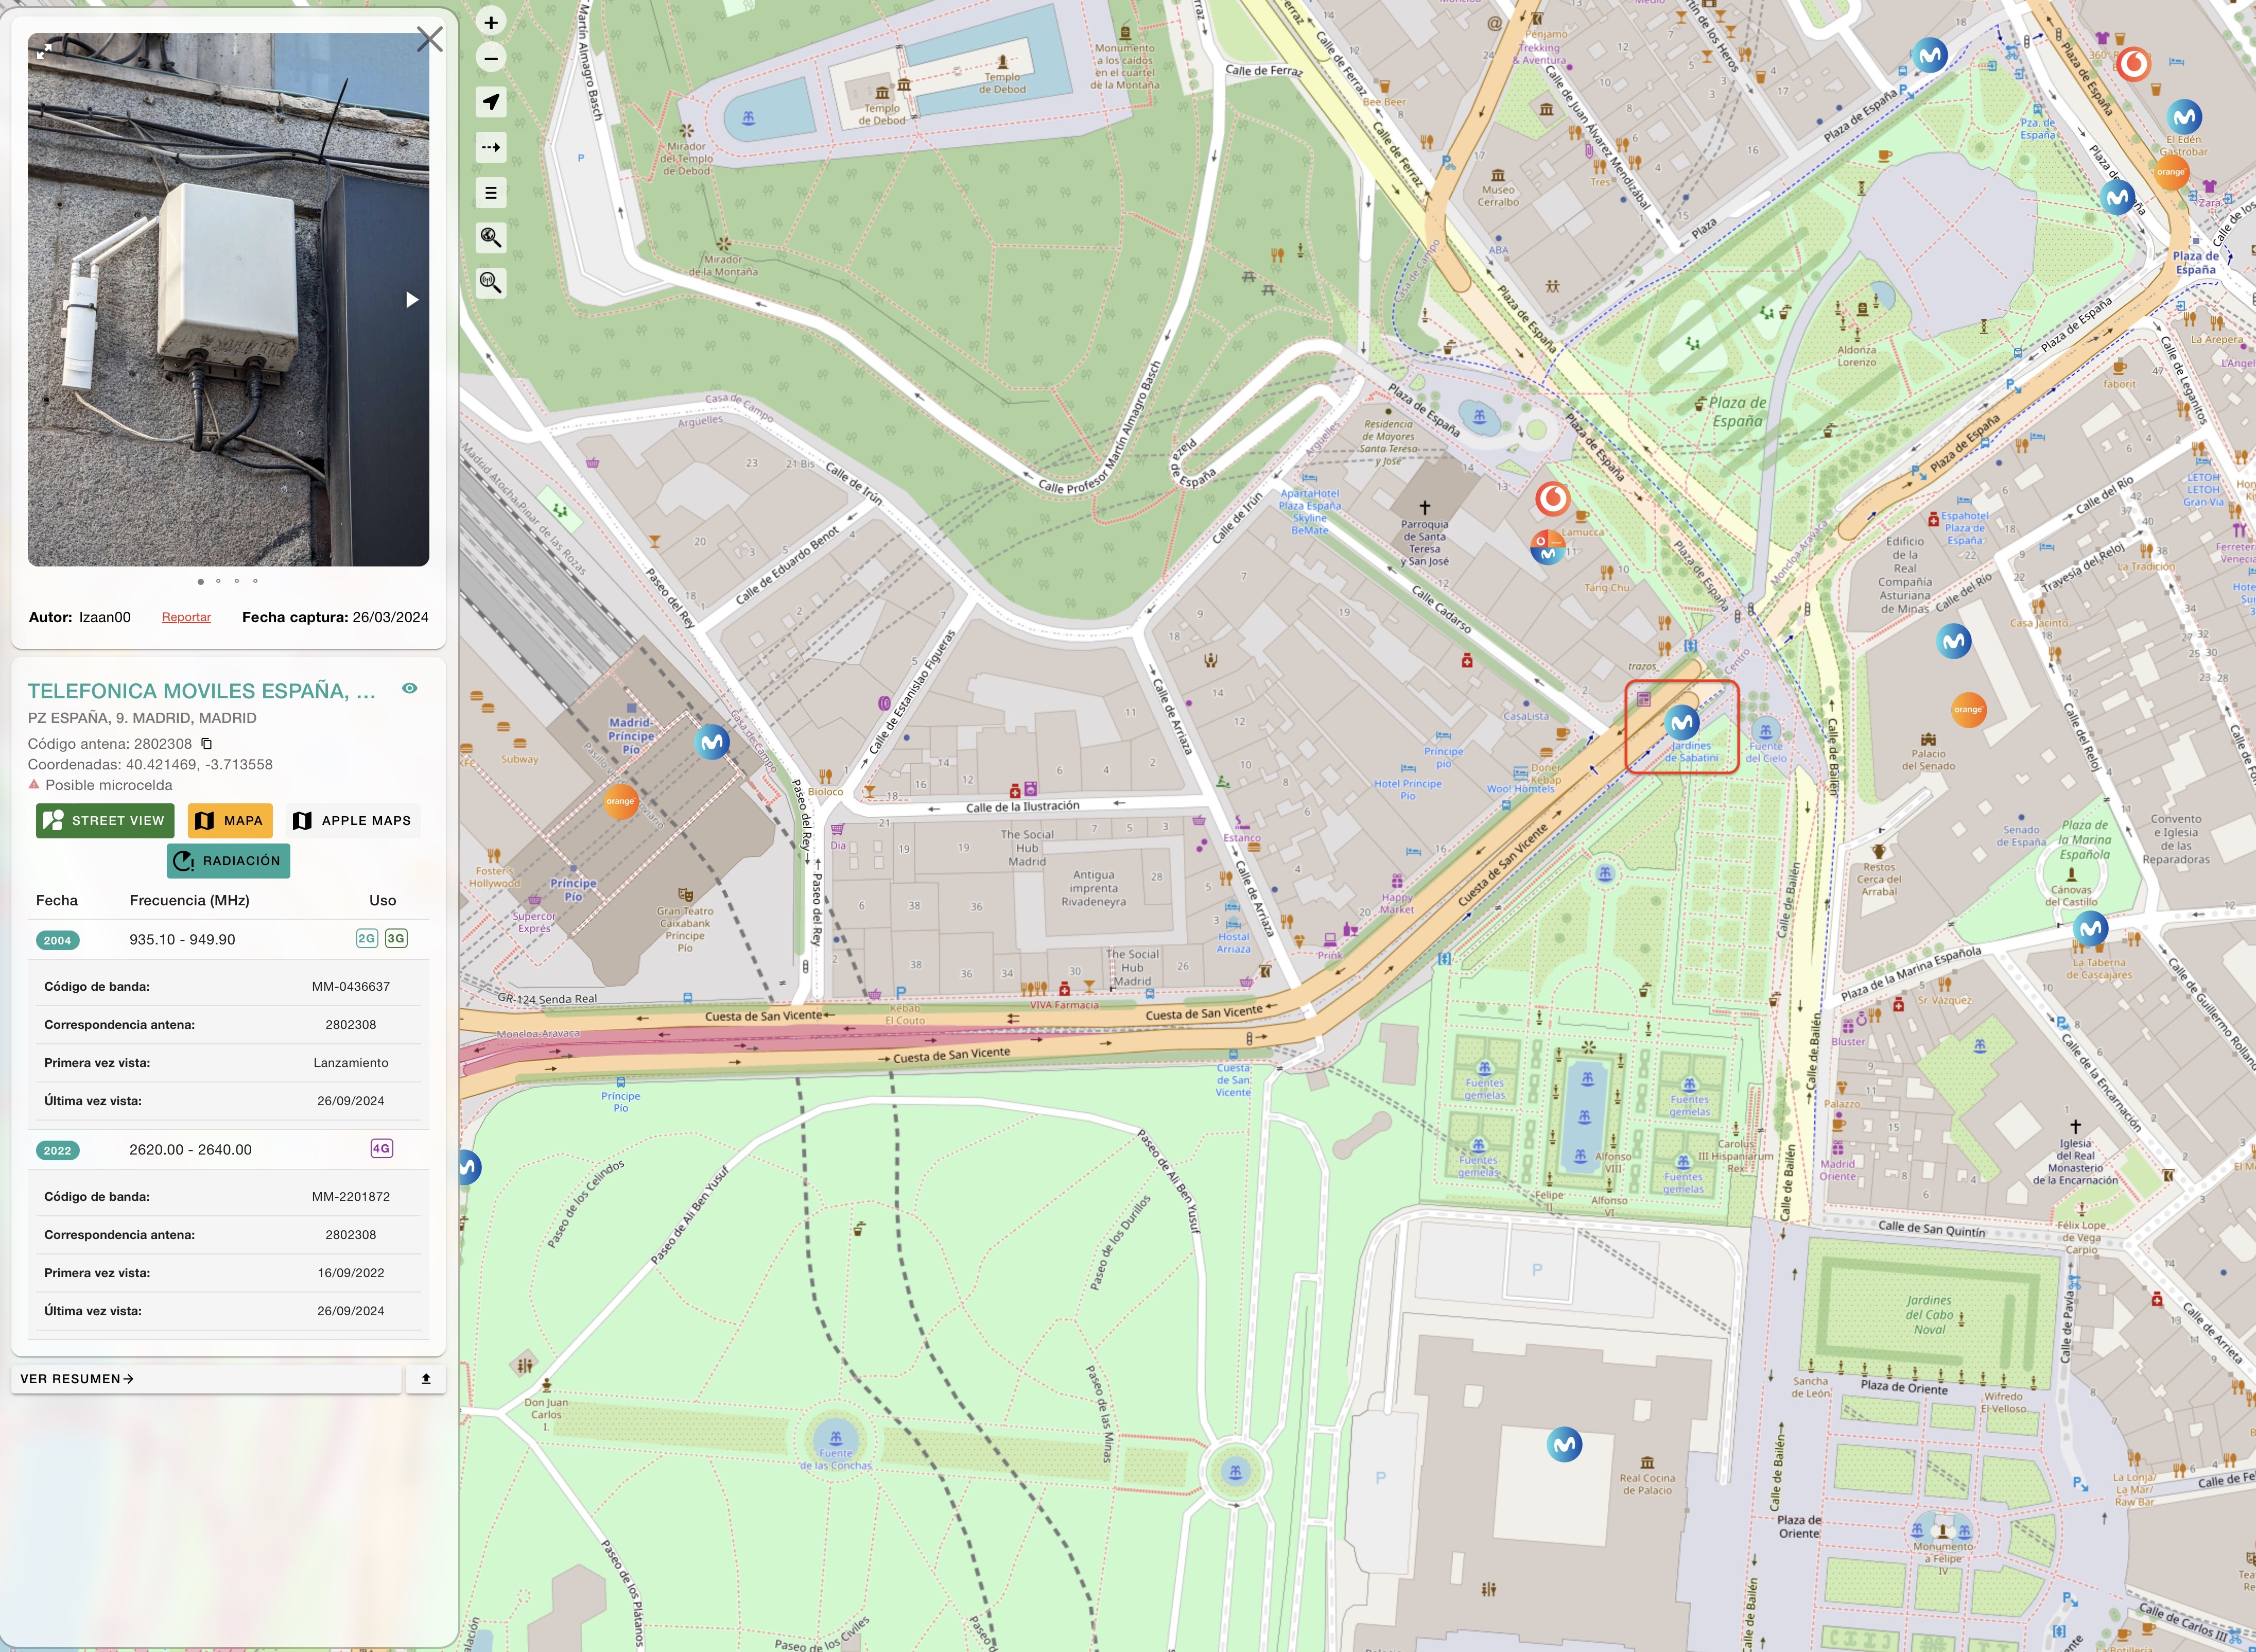Click the Reportar link under photo
This screenshot has width=2256, height=1652.
186,617
